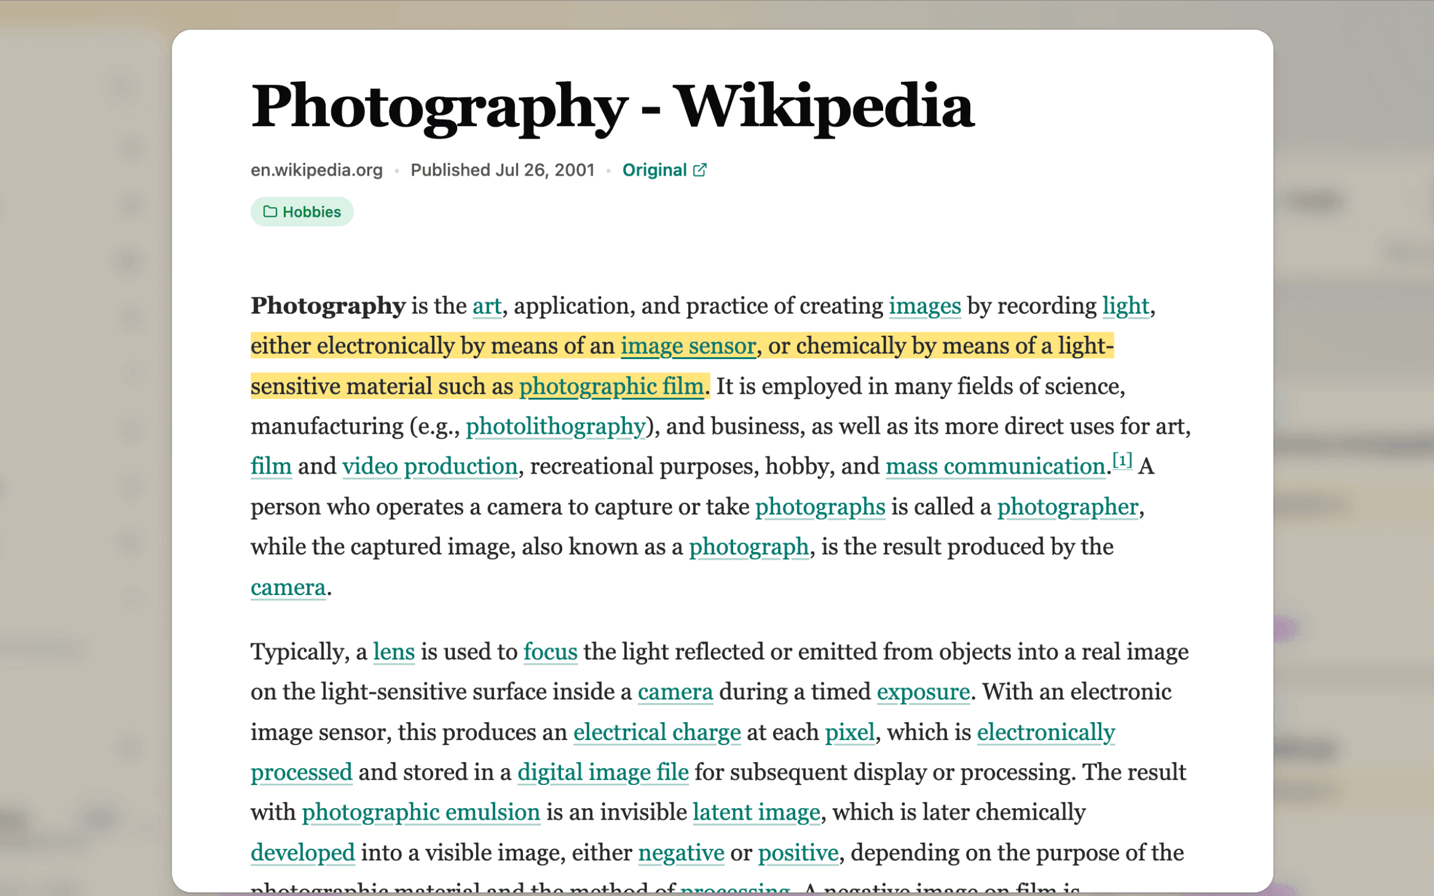Follow the 'focus' link
The width and height of the screenshot is (1434, 896).
(x=550, y=652)
